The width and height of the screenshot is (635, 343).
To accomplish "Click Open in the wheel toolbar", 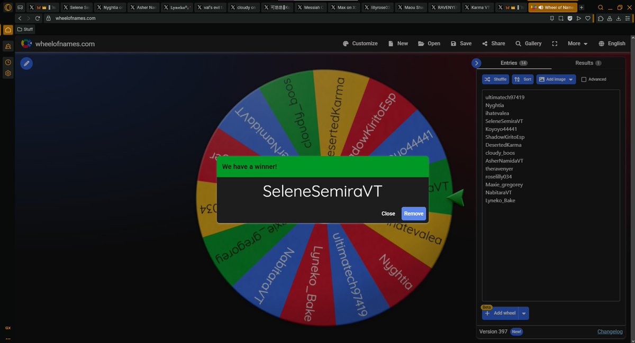I will (x=429, y=43).
